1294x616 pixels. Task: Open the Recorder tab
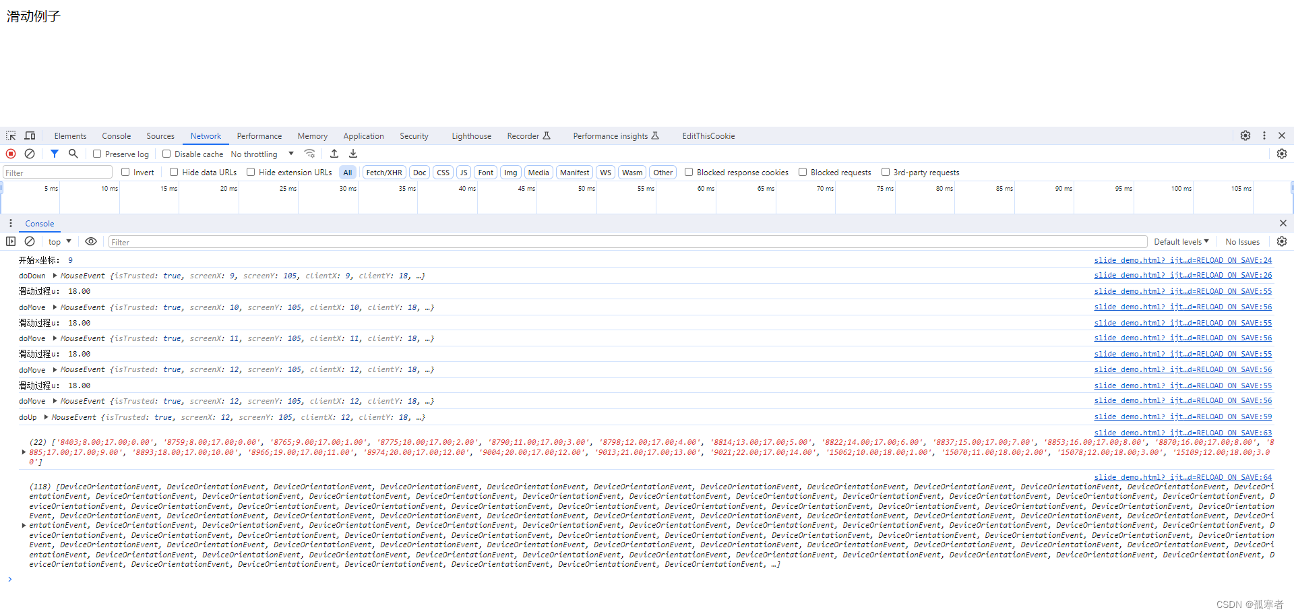[x=528, y=135]
